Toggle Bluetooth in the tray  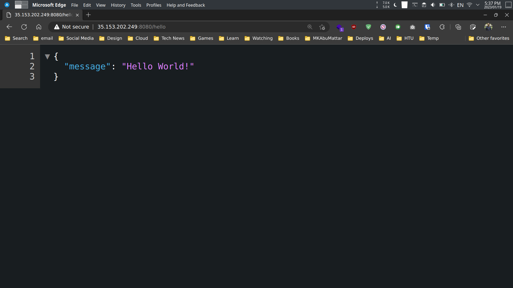451,5
